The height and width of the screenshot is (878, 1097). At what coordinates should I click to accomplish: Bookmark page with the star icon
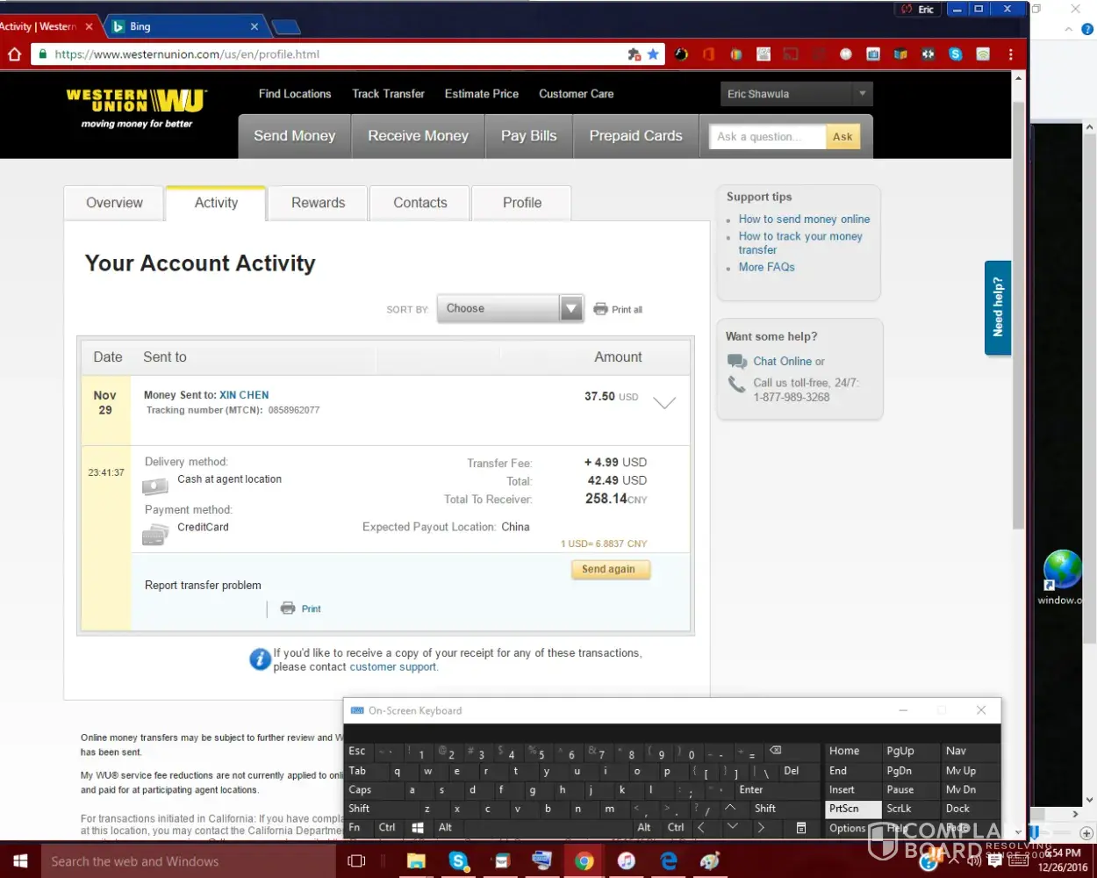pyautogui.click(x=653, y=54)
